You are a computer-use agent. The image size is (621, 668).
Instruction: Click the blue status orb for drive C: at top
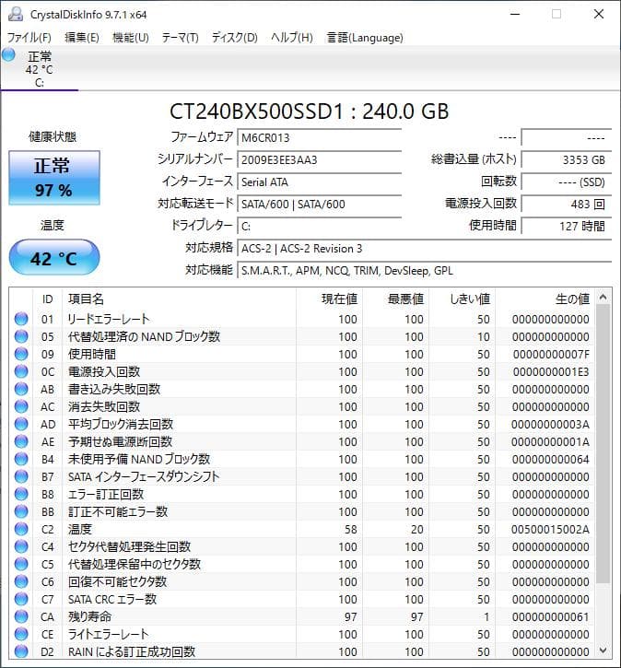[8, 55]
